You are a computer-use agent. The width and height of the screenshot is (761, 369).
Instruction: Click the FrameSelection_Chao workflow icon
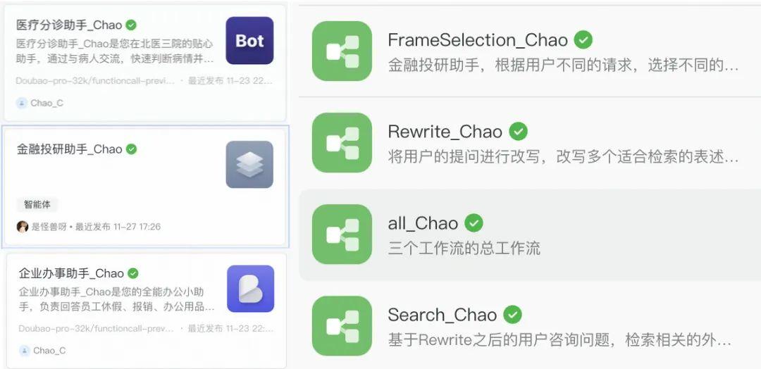pos(342,51)
